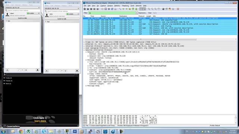Image resolution: width=239 pixels, height=134 pixels.
Task: Click reload capture file icon in Wireshark
Action: pyautogui.click(x=112, y=9)
